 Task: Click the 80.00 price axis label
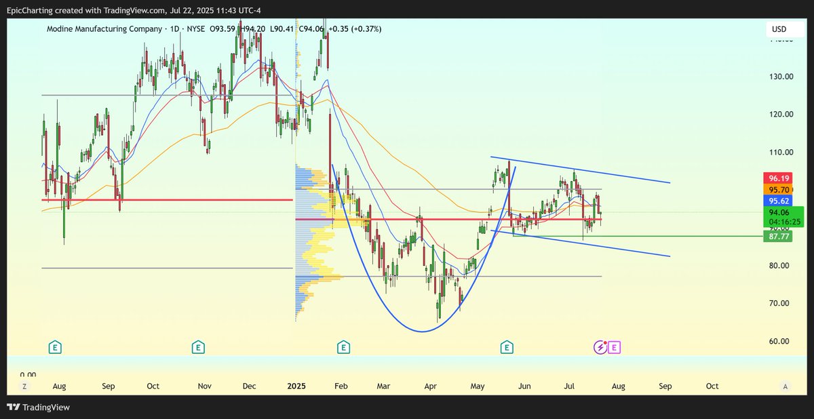(780, 265)
